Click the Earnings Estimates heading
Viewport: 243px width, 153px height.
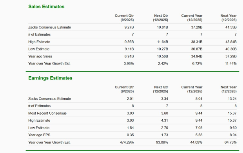pyautogui.click(x=50, y=78)
